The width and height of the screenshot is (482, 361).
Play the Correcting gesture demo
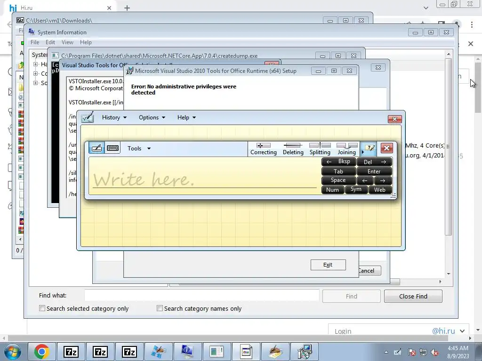click(264, 149)
